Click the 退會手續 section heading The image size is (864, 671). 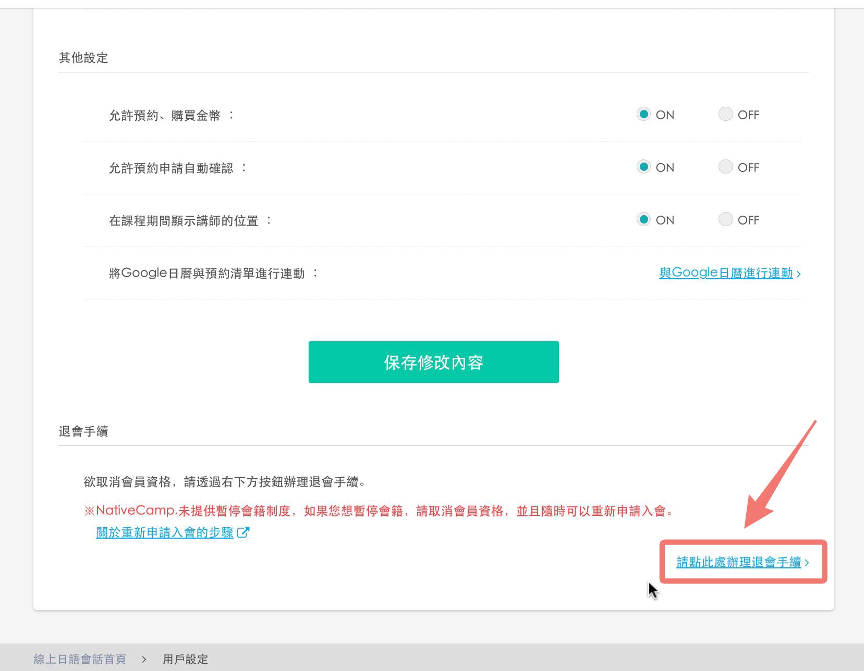click(x=83, y=431)
